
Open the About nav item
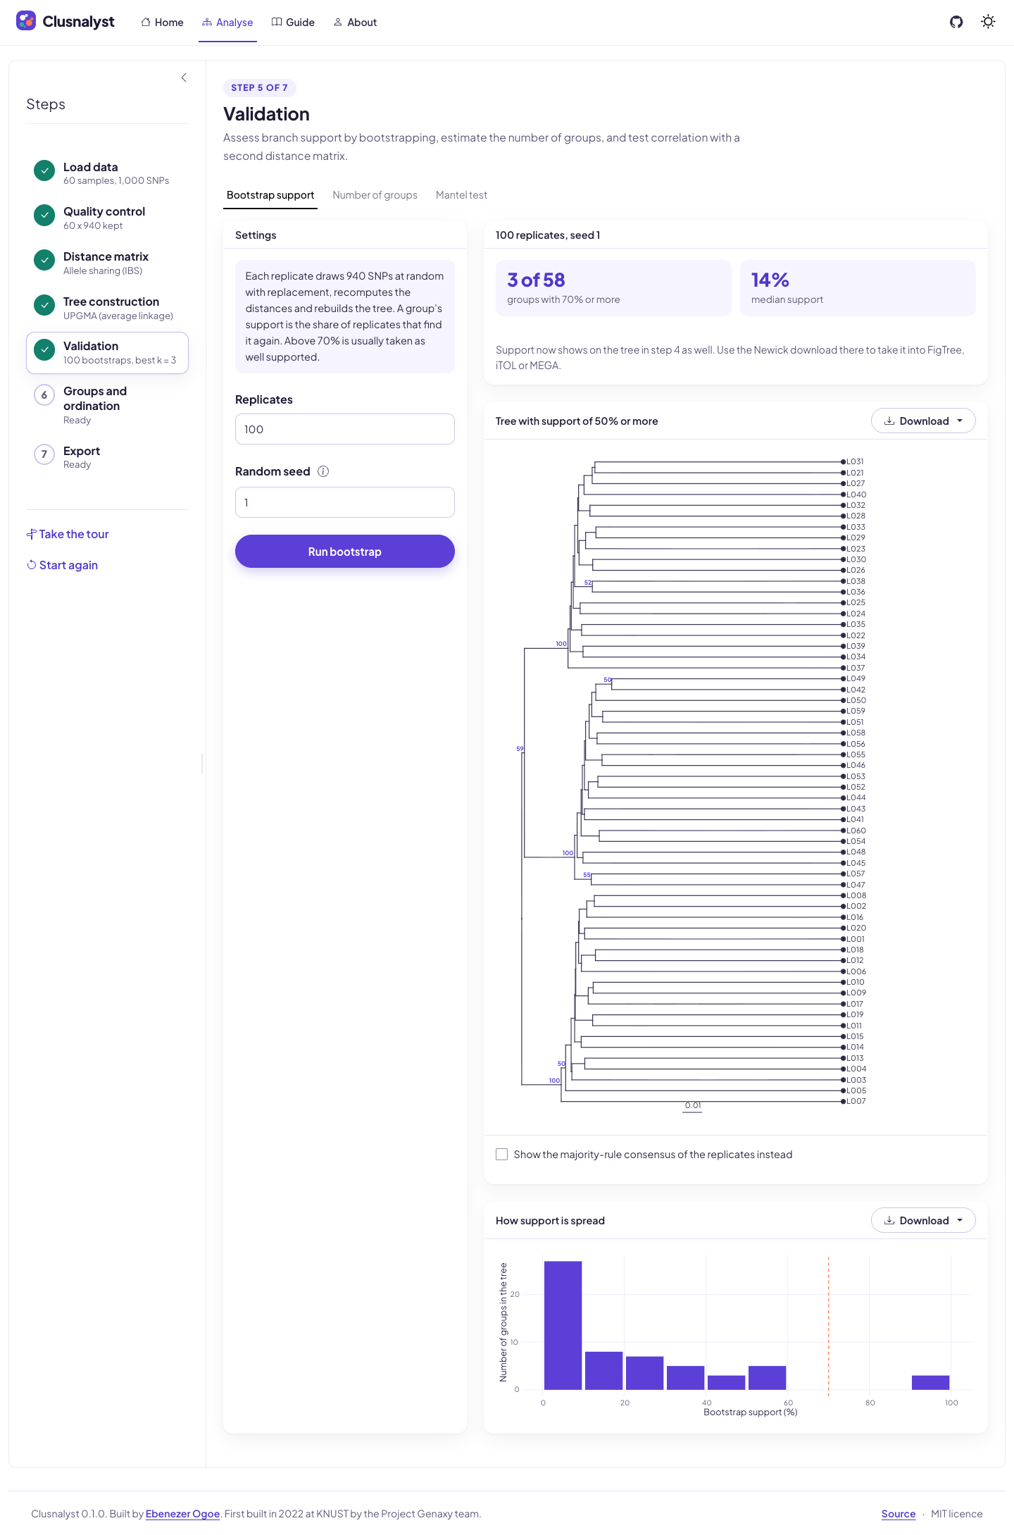(355, 23)
